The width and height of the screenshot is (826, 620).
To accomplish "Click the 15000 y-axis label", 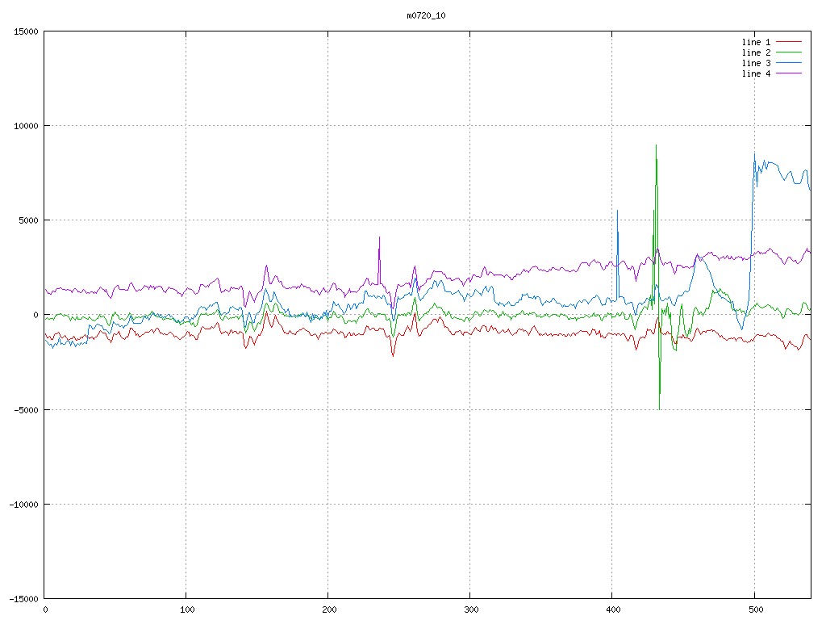I will point(26,31).
